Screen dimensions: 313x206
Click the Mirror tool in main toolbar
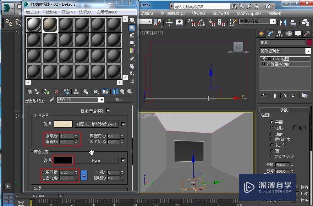coord(283,22)
